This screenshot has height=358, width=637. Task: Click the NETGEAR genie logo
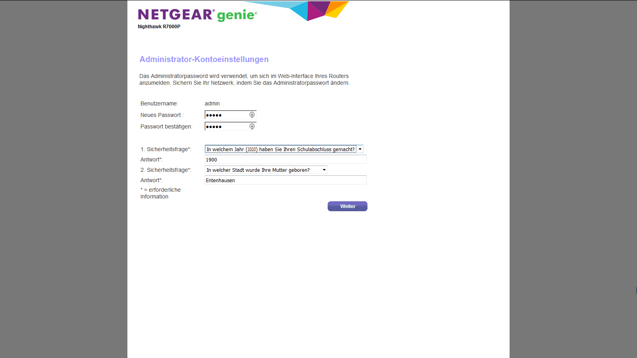pos(197,15)
